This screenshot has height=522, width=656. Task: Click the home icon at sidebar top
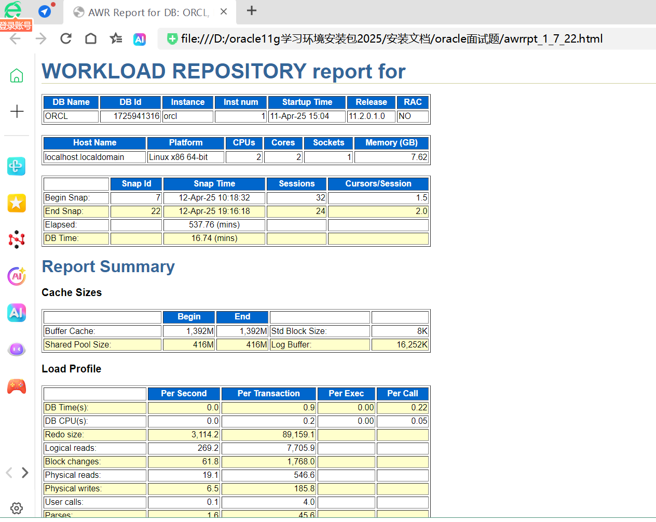[16, 75]
